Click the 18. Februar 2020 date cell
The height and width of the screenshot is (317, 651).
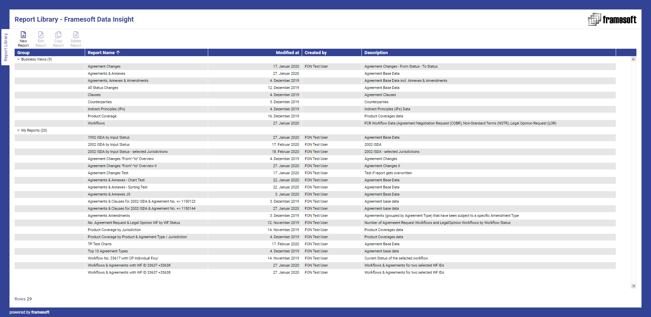285,152
